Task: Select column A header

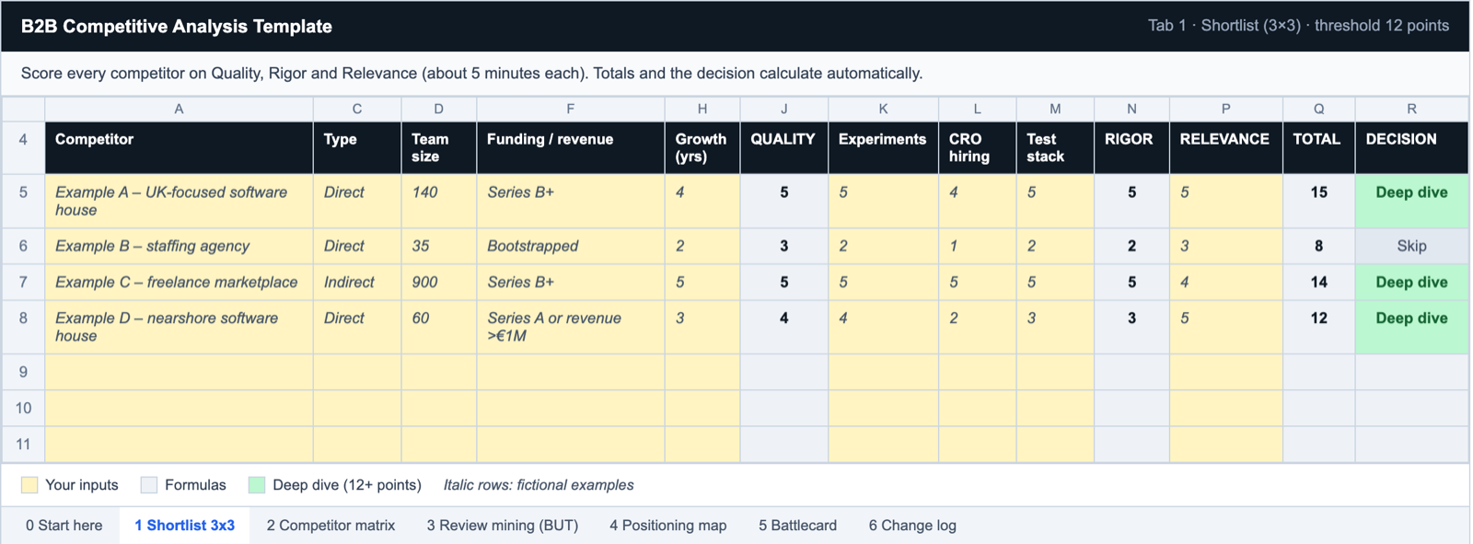Action: tap(179, 109)
